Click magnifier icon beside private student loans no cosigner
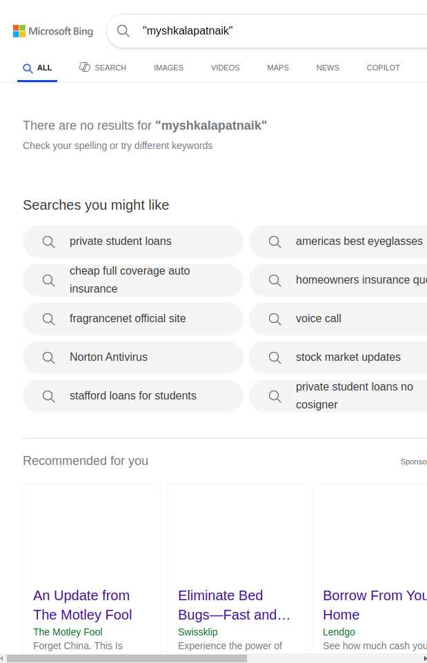427x663 pixels. pos(275,396)
